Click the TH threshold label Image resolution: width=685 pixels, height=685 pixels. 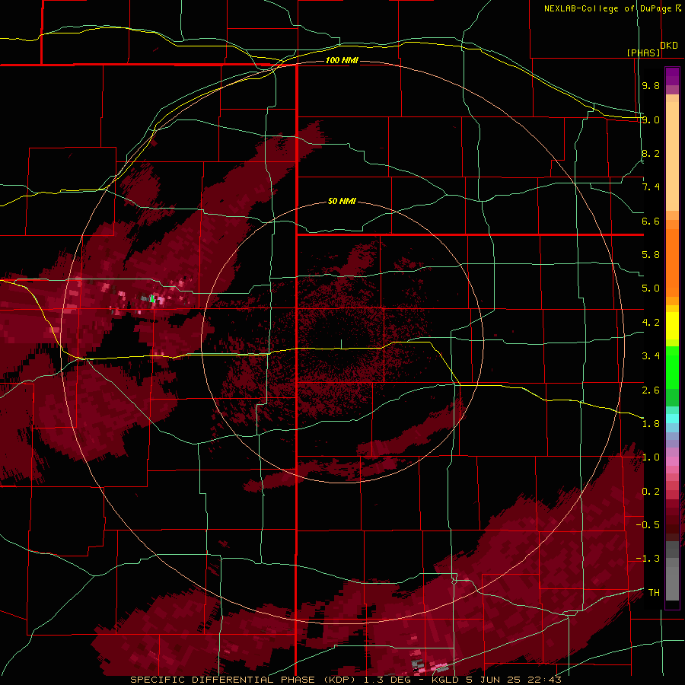(x=654, y=593)
